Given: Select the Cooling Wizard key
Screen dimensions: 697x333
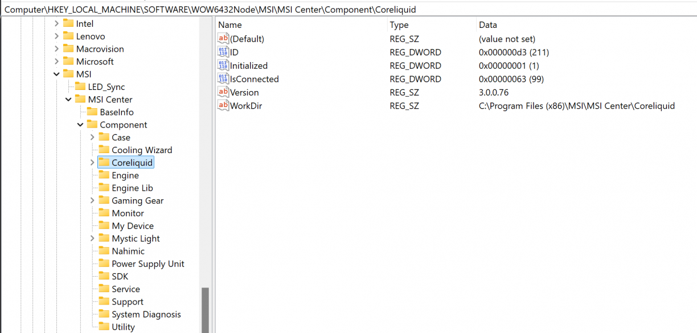Looking at the screenshot, I should click(x=141, y=150).
